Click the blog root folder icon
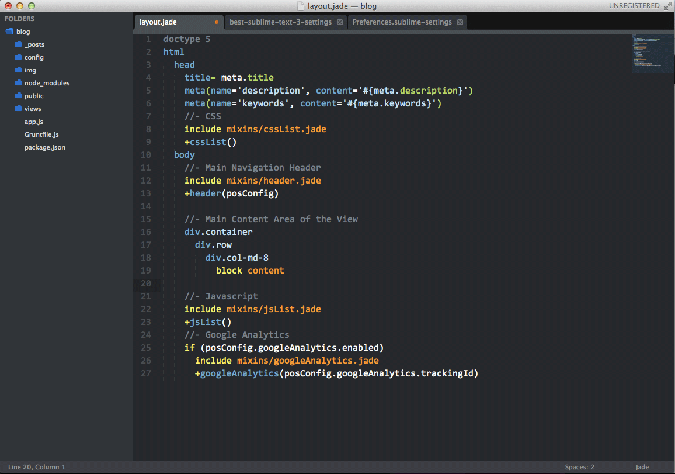This screenshot has width=675, height=474. (9, 32)
